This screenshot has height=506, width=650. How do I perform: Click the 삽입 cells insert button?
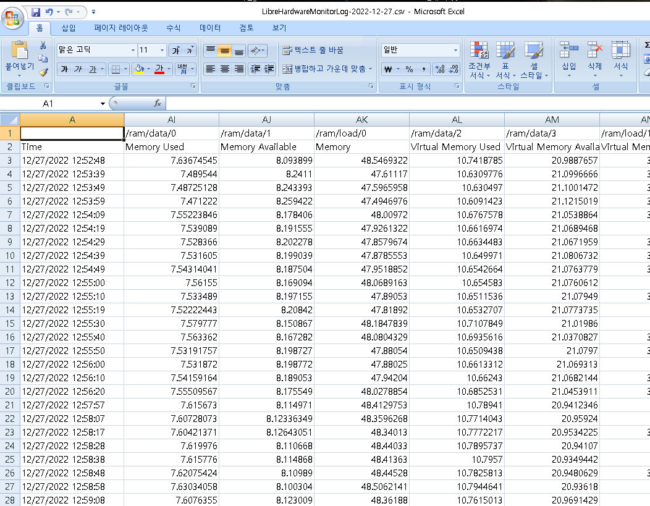pos(568,59)
